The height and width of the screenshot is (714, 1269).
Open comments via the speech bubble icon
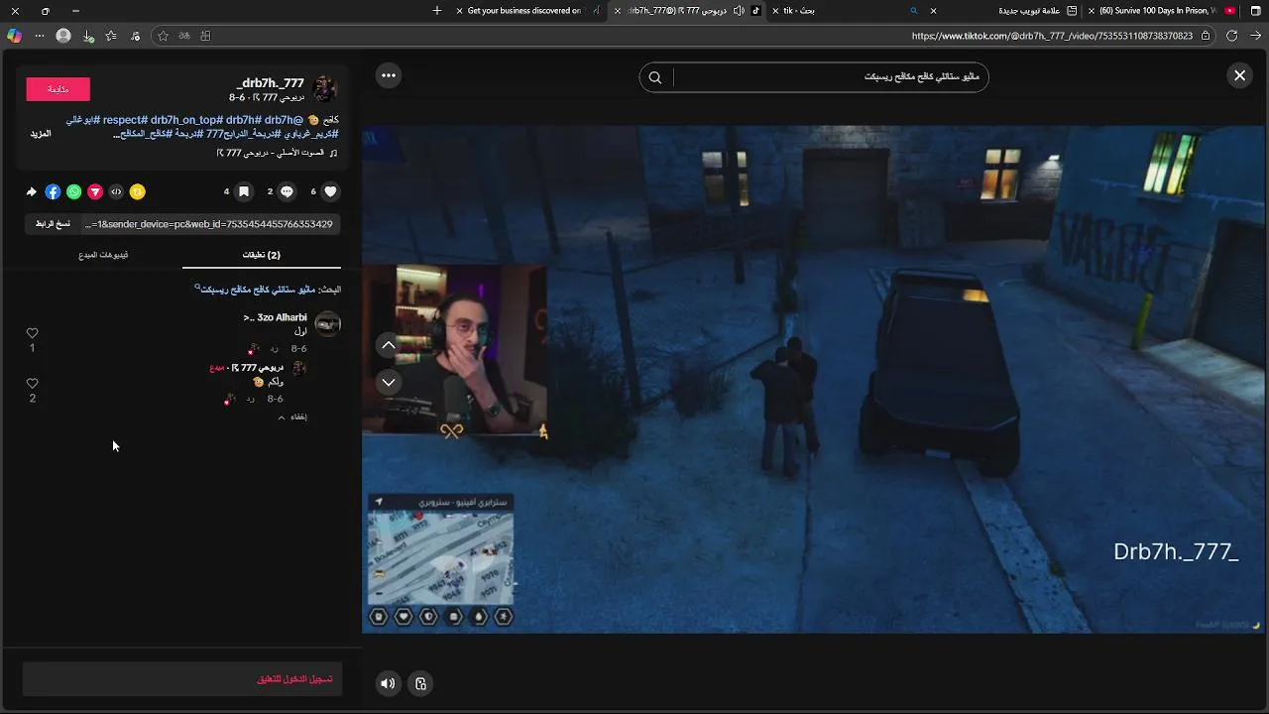pos(287,191)
